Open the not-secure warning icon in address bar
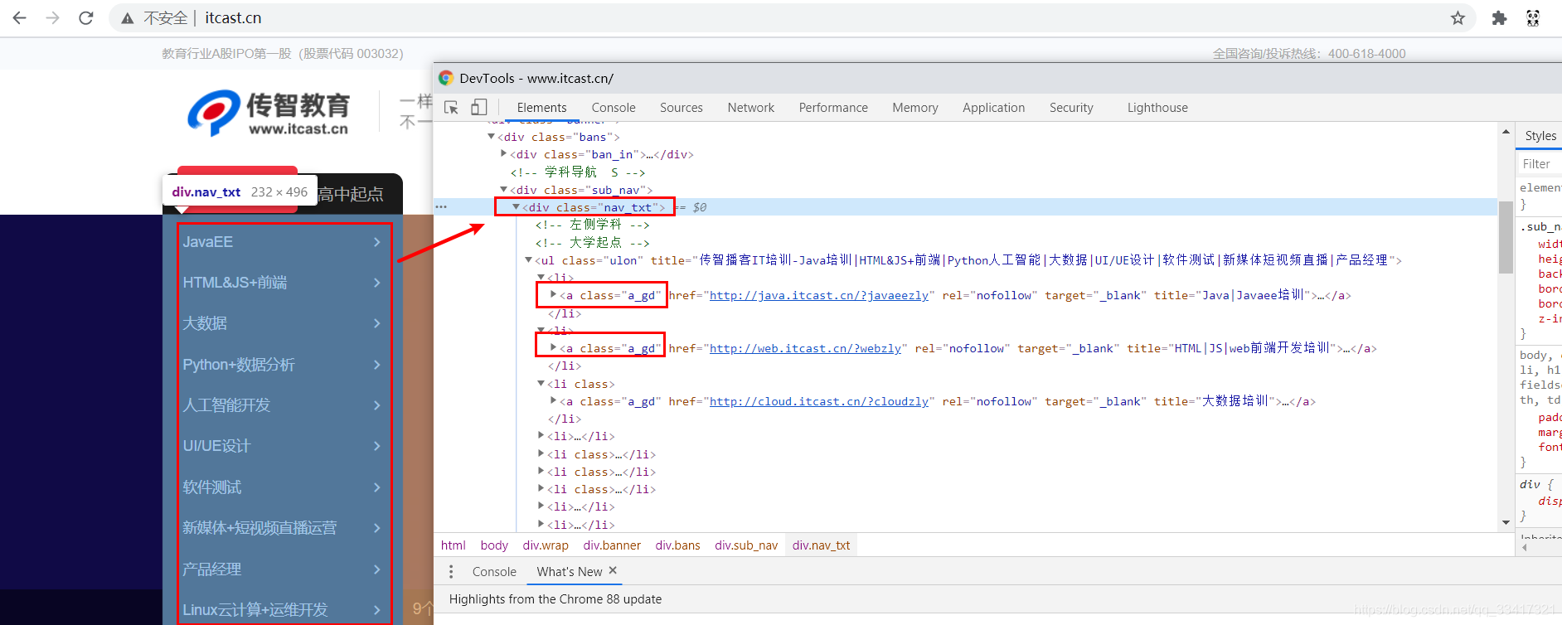Image resolution: width=1562 pixels, height=625 pixels. 128,18
